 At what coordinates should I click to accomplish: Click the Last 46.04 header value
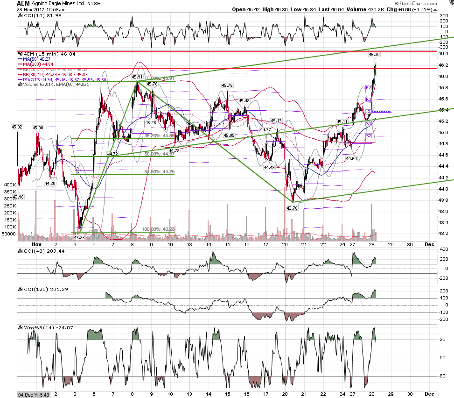[331, 9]
